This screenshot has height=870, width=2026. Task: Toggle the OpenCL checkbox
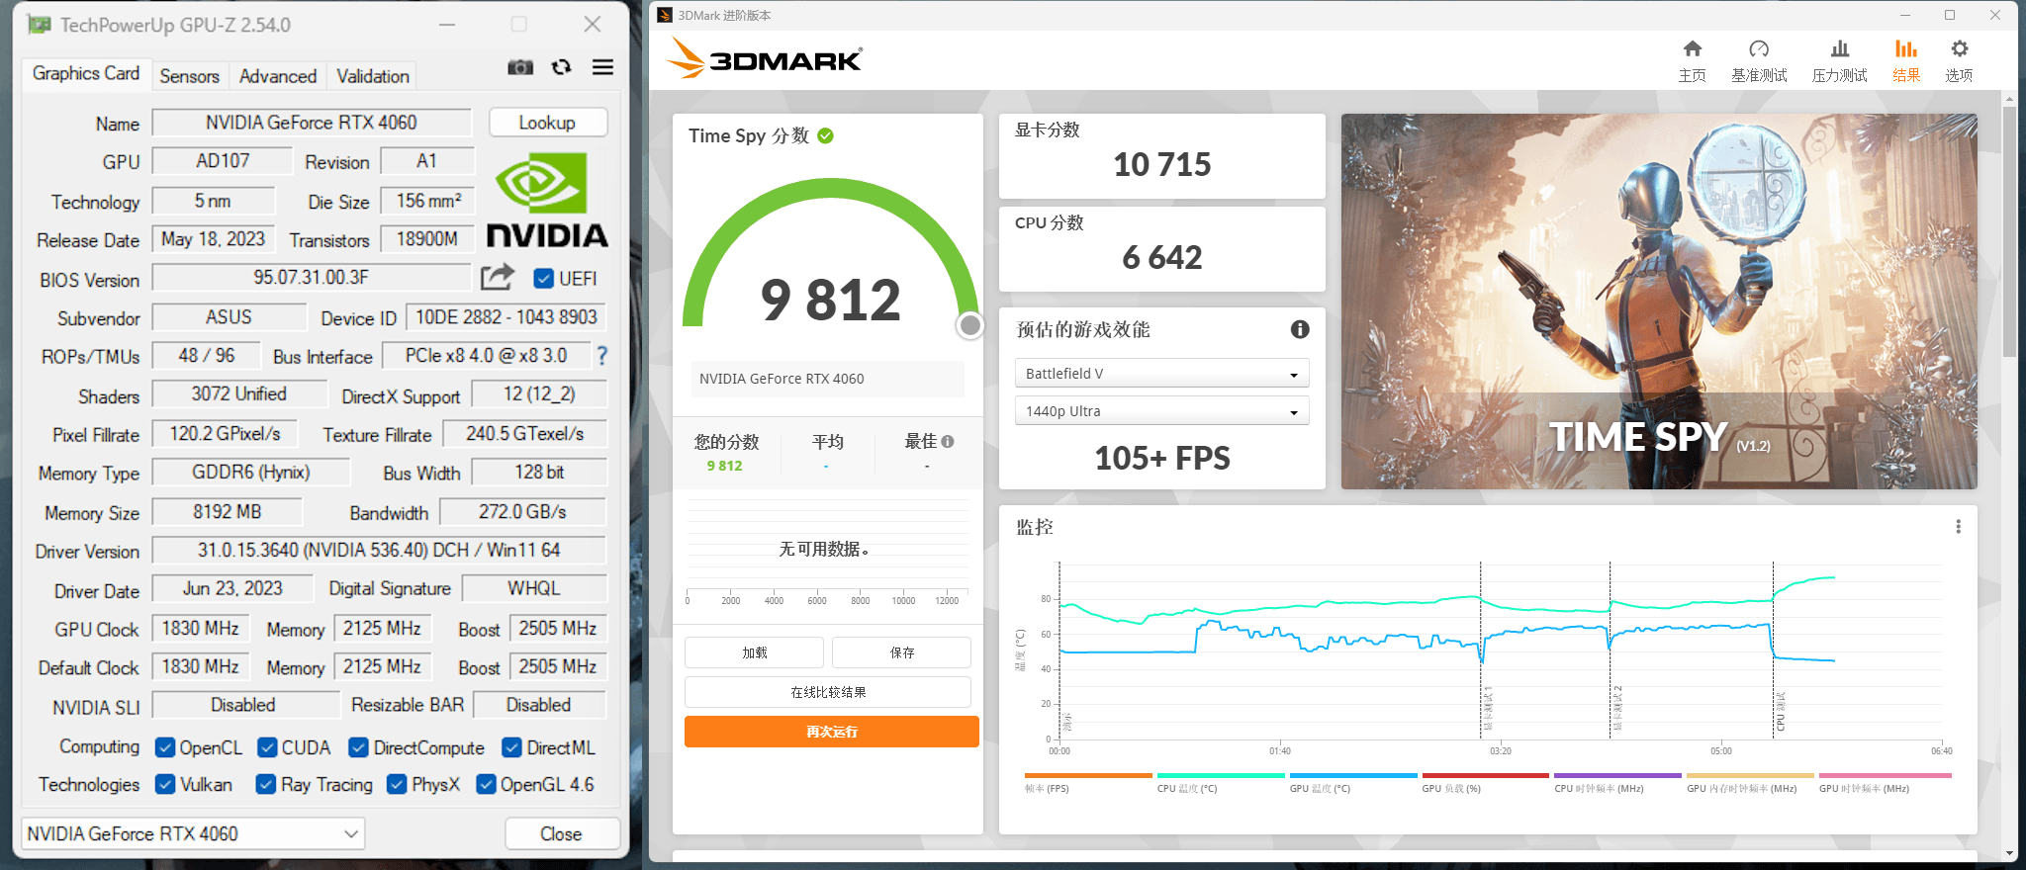click(x=165, y=748)
